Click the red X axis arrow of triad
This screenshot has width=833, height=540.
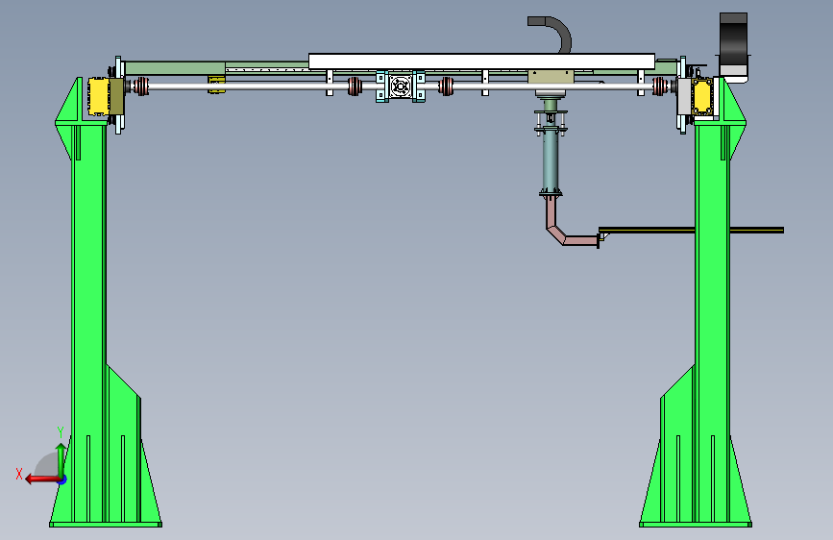click(x=41, y=479)
